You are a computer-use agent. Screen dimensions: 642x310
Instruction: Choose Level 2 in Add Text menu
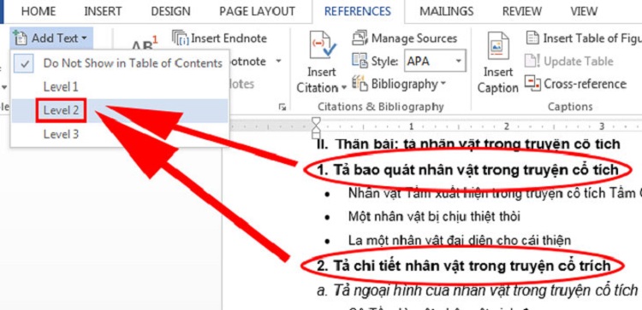tap(119, 110)
